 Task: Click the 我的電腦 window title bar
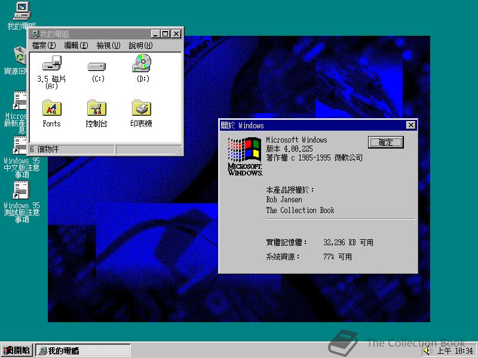pyautogui.click(x=106, y=34)
